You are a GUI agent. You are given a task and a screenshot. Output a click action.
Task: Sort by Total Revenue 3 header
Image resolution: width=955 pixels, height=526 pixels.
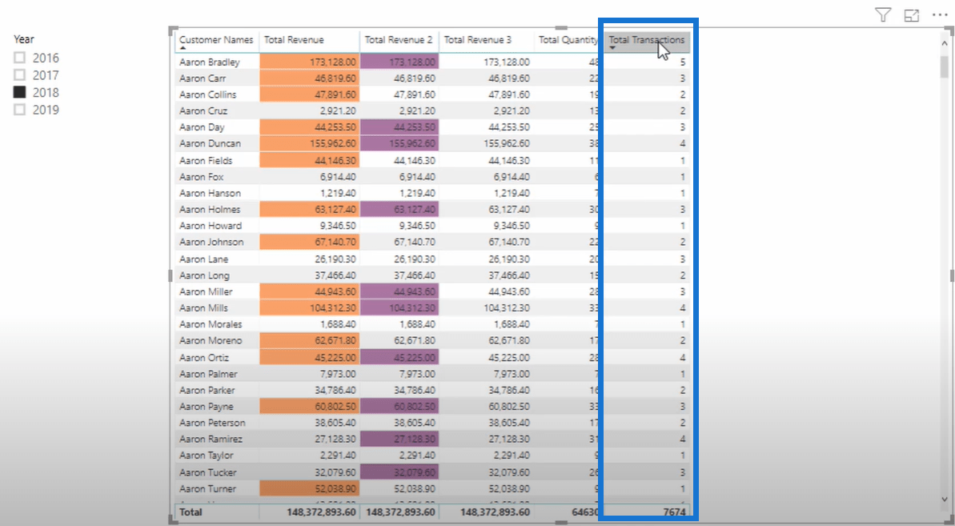pos(477,39)
